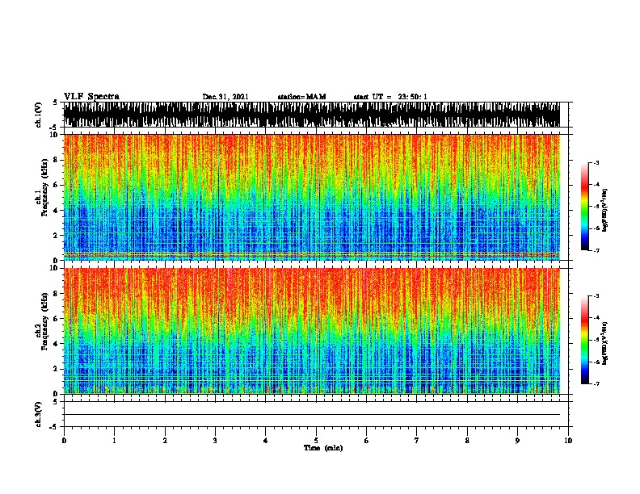Click time axis tick label "5"
The width and height of the screenshot is (640, 494).
pyautogui.click(x=316, y=441)
